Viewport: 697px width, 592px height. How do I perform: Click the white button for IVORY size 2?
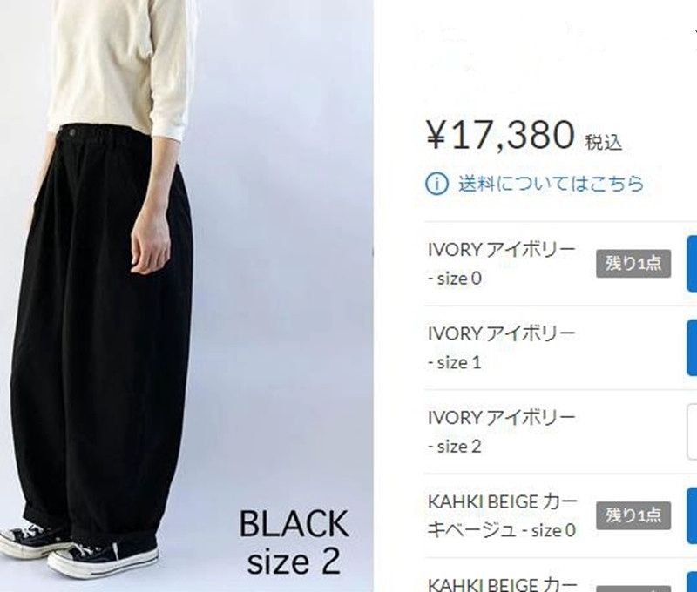click(692, 432)
